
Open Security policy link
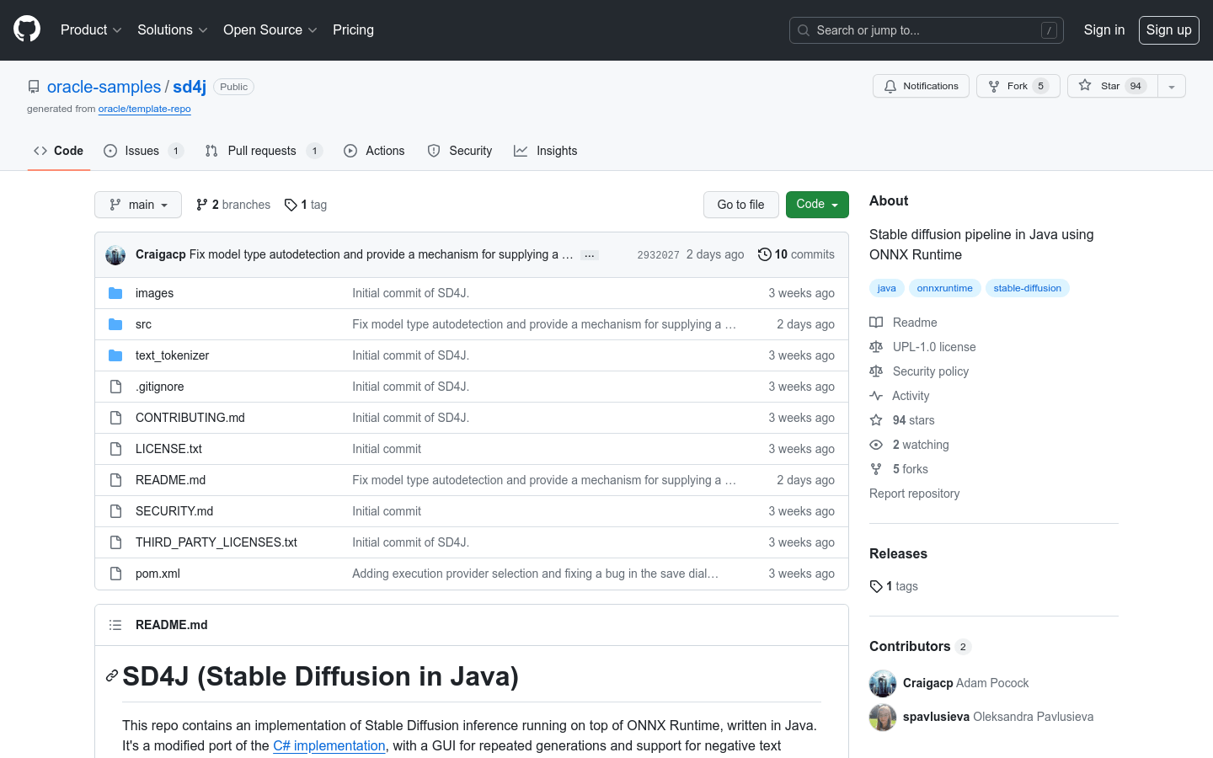919,371
